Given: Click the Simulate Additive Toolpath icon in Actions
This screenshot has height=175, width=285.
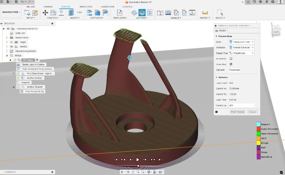Looking at the screenshot, I should 142,13.
